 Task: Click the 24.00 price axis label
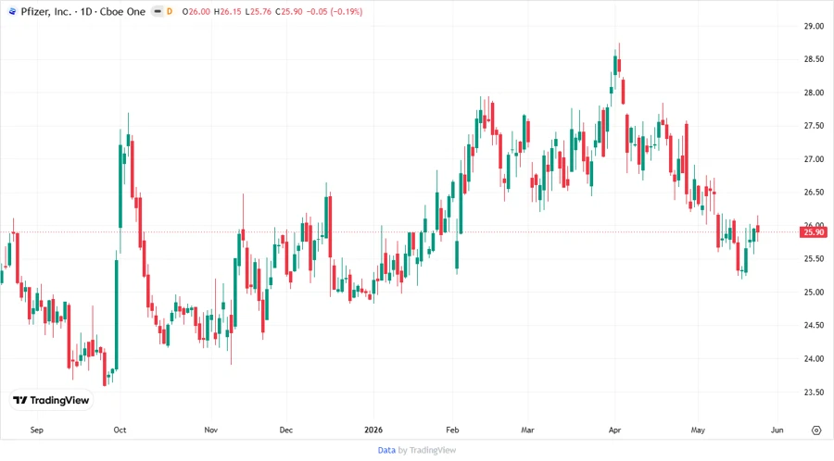pos(814,358)
